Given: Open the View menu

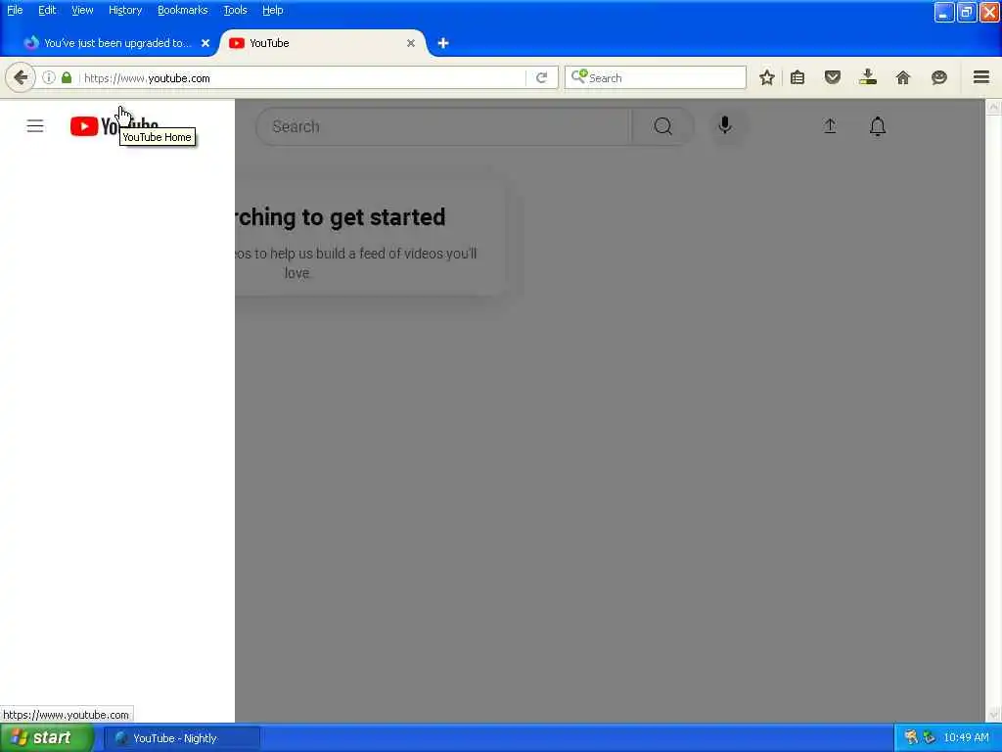Looking at the screenshot, I should pyautogui.click(x=82, y=10).
